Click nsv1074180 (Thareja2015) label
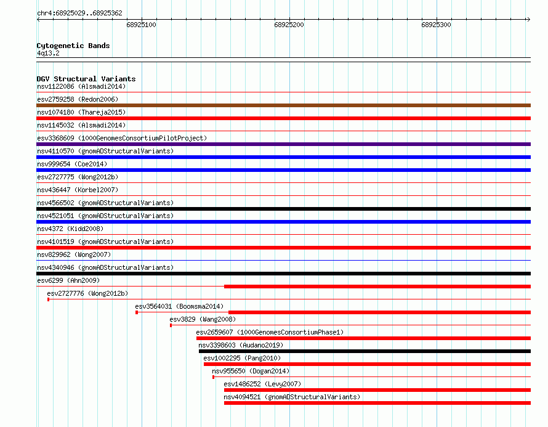 point(81,112)
